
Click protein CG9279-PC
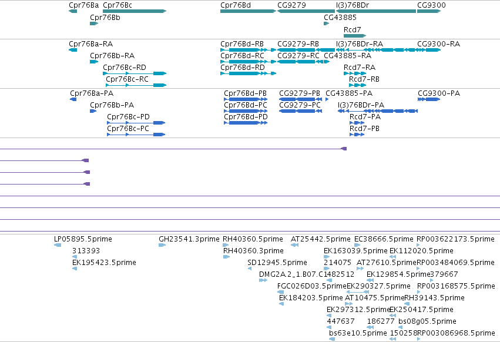(x=300, y=111)
